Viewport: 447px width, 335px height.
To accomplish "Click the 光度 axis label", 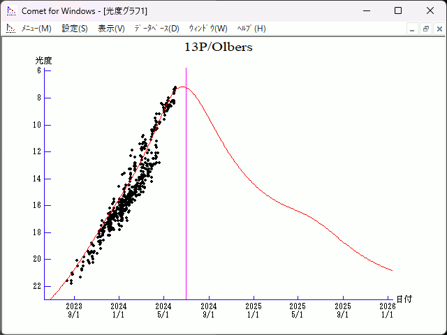I will (43, 61).
